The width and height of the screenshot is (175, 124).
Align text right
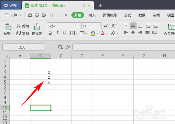(x=140, y=33)
